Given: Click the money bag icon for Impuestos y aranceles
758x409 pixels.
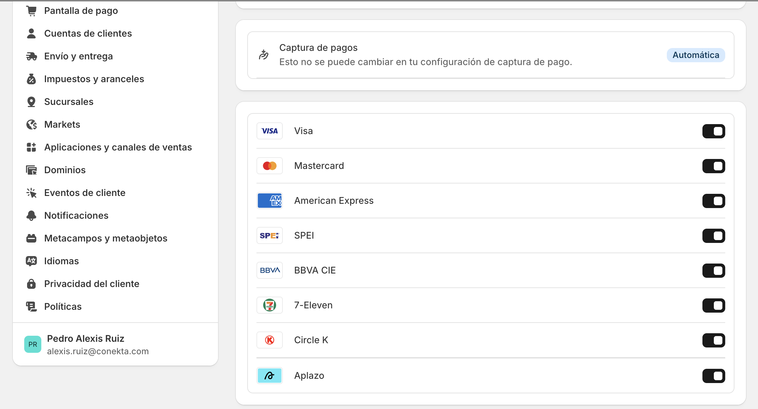Looking at the screenshot, I should point(31,79).
